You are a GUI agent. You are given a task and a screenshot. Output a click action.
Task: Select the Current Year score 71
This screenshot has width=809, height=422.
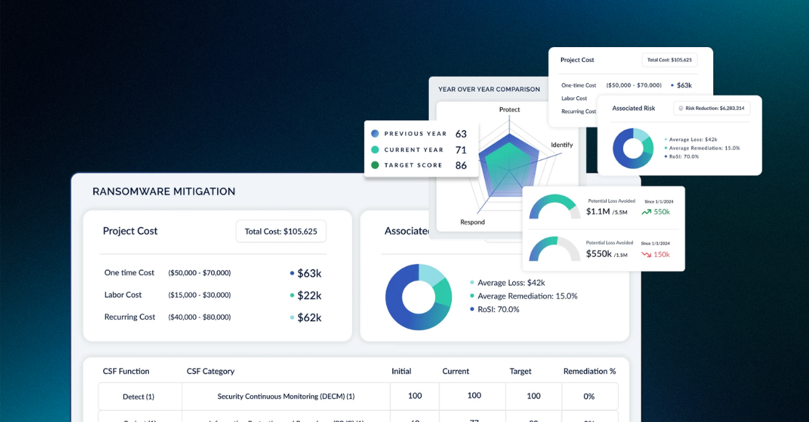pos(461,149)
